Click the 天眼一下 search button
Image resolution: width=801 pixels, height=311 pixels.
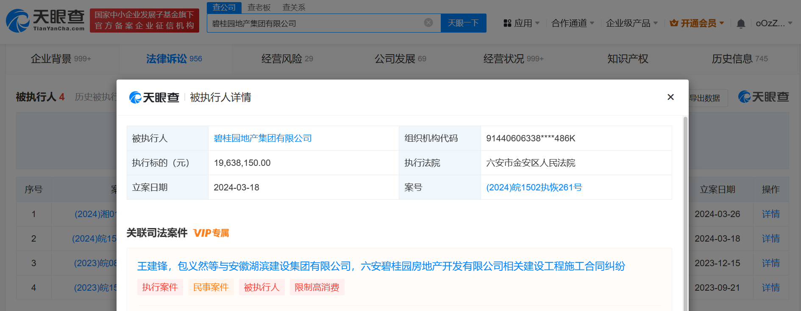(464, 23)
